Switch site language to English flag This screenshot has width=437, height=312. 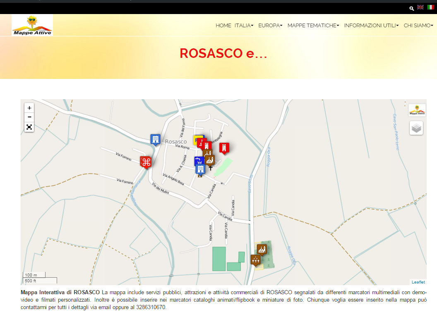coord(420,7)
